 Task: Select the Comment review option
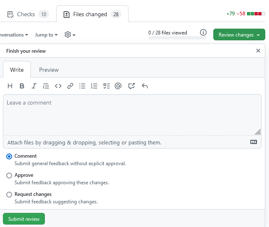click(x=9, y=156)
